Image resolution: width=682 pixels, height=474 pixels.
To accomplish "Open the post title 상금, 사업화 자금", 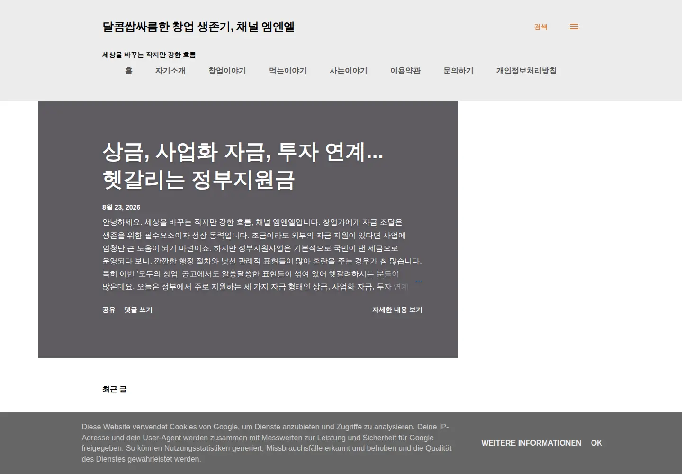I will point(243,165).
